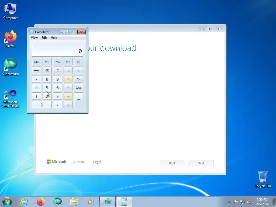Click the plus operator key

(x=68, y=105)
